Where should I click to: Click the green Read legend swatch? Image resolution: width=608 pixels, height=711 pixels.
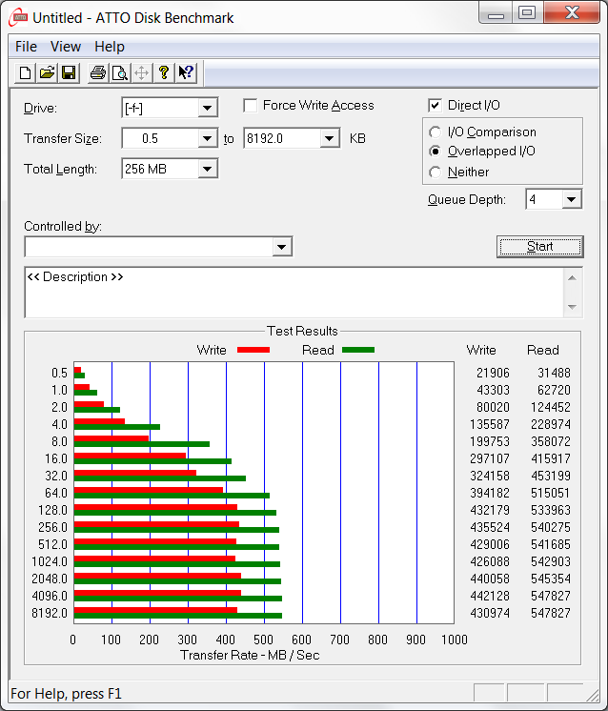[358, 350]
